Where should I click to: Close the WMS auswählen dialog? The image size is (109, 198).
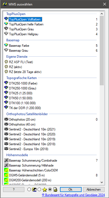coord(104,4)
